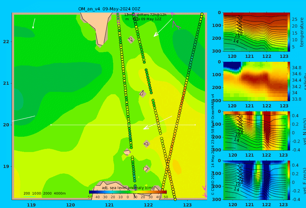Click the island near 19N 122E
Screen dimensions: 306x208
[146, 169]
